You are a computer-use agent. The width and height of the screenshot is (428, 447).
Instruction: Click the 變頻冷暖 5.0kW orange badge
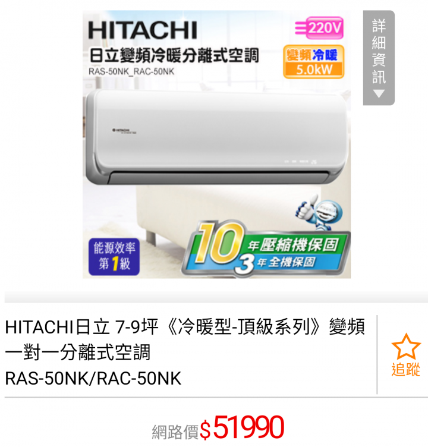click(x=314, y=62)
